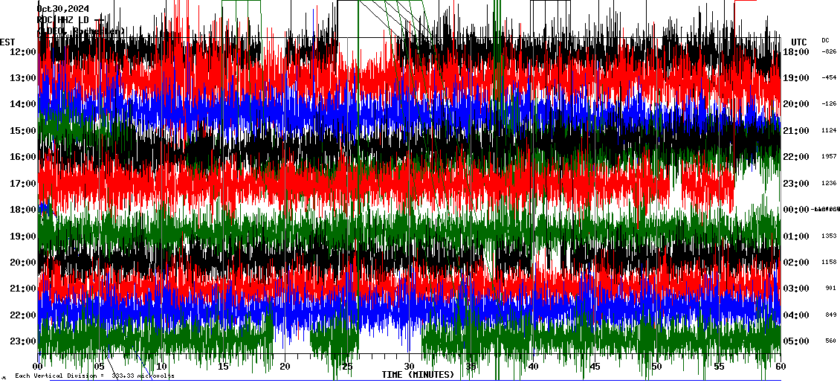Click the 60 minute tick label

tap(780, 367)
